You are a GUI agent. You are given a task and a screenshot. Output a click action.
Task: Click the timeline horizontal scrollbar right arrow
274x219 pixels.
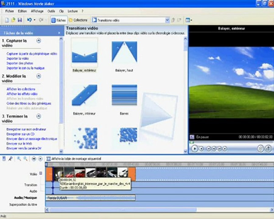[x=272, y=210]
